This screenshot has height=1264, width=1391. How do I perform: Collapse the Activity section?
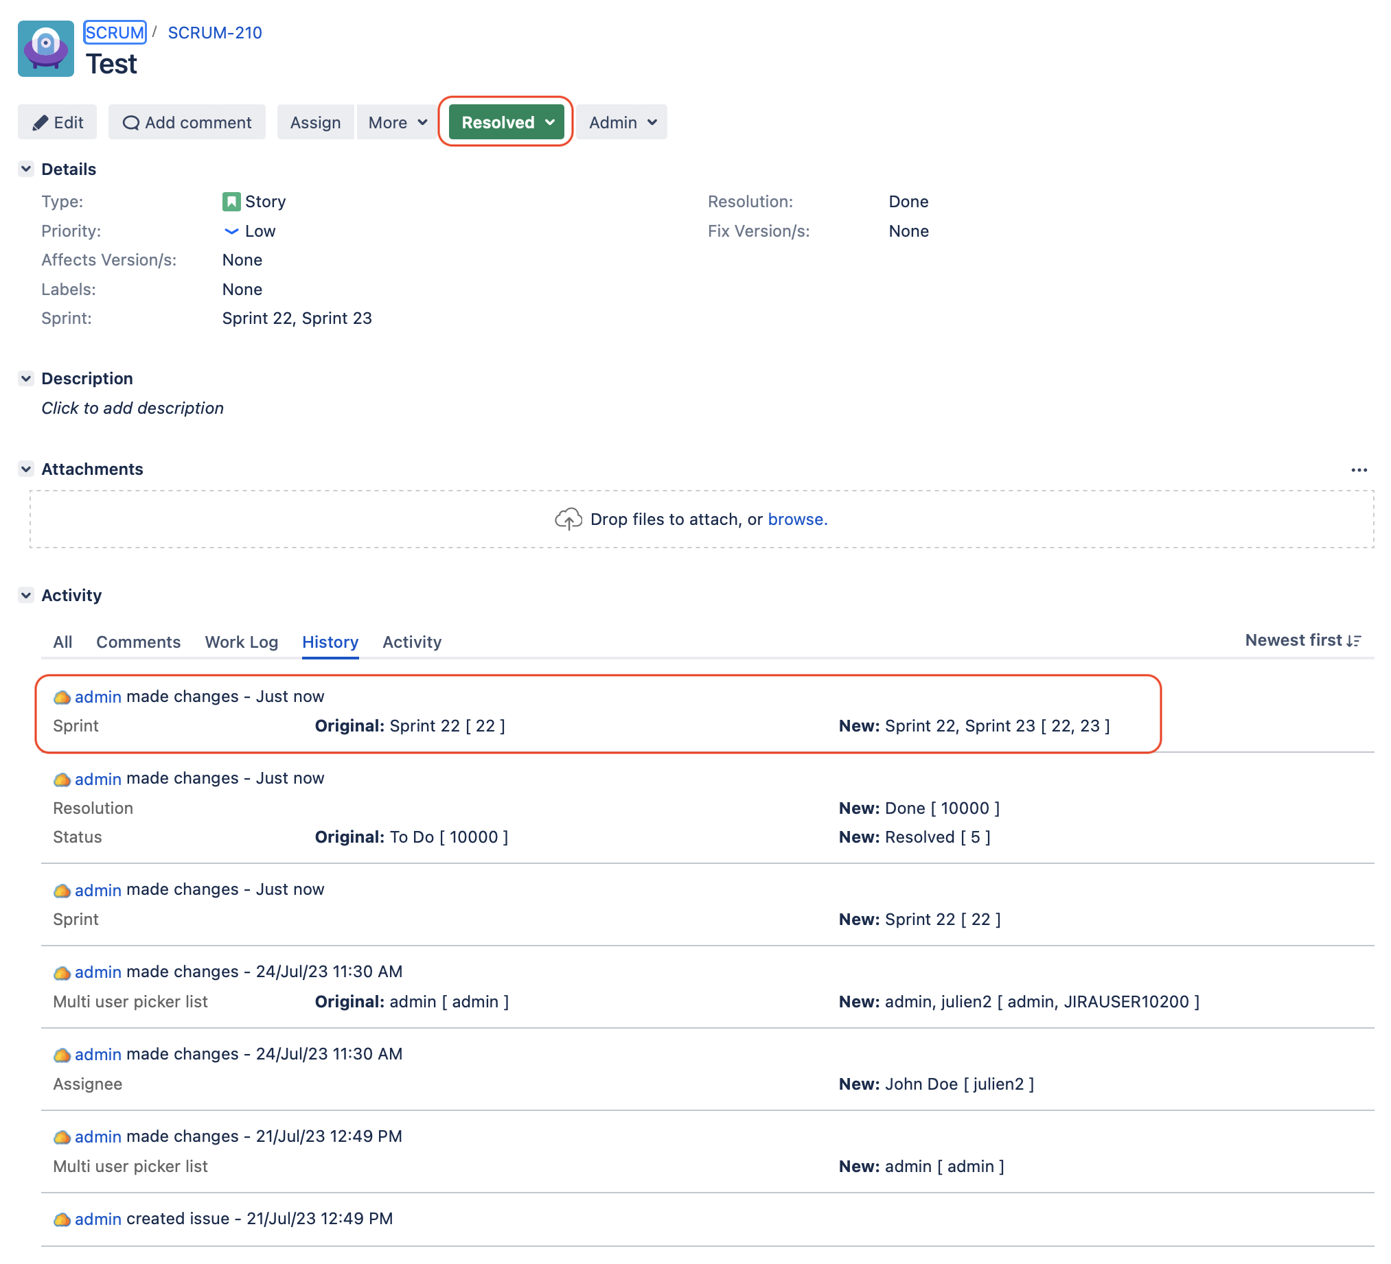tap(26, 595)
